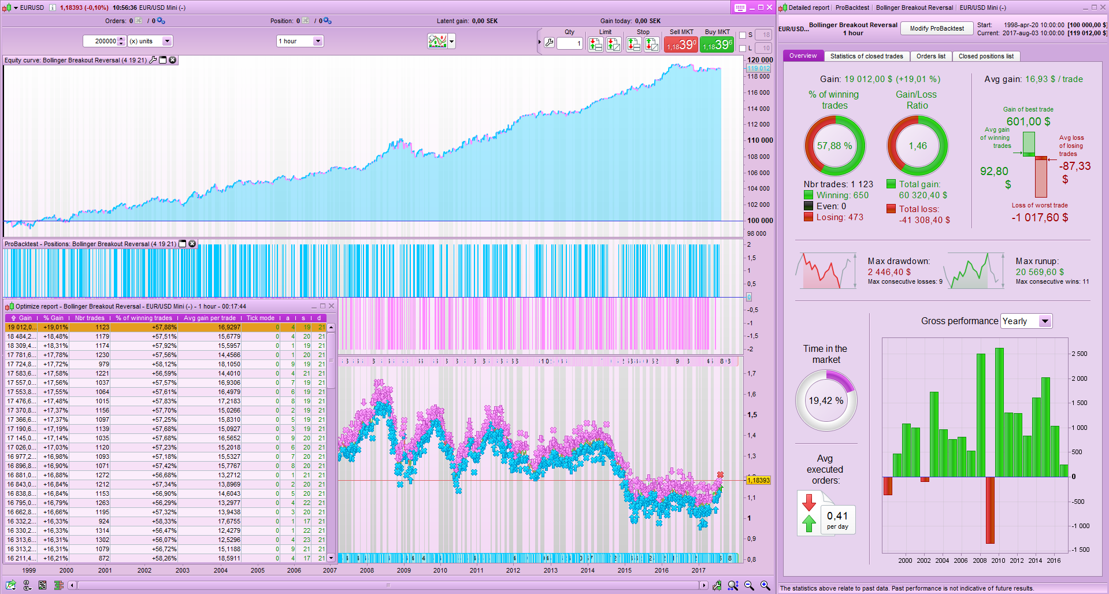The image size is (1109, 594).
Task: Click the Qty input field
Action: coord(569,43)
